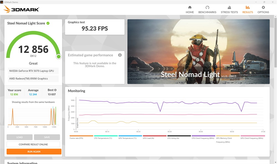
Task: Click info icon in Estimated game performance
Action: coord(120,55)
